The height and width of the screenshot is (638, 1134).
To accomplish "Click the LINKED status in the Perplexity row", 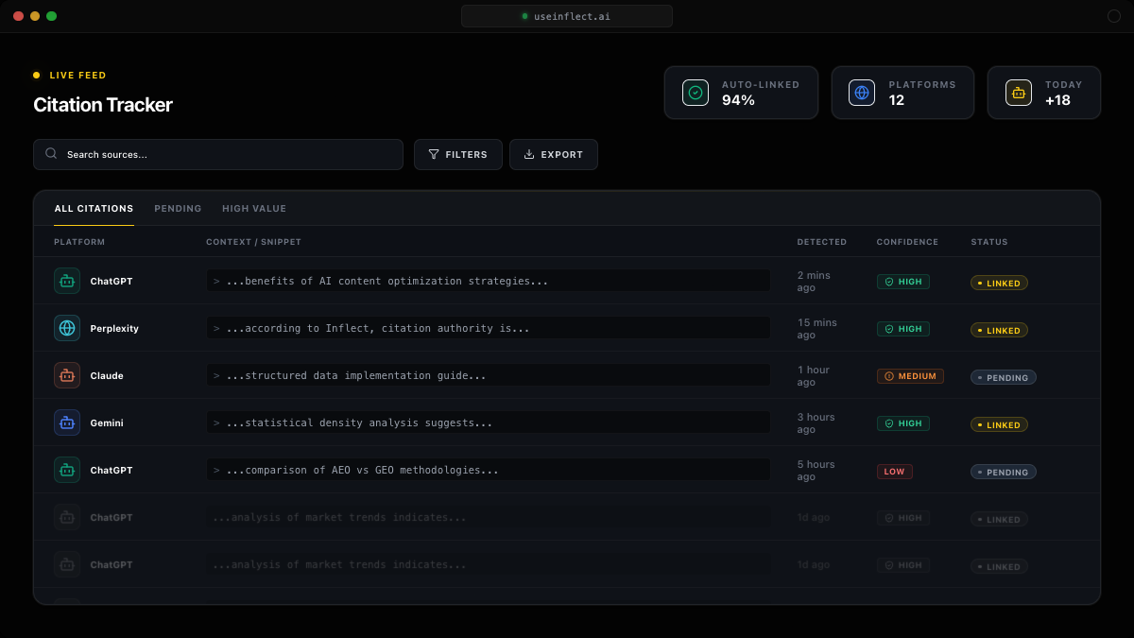I will coord(999,330).
